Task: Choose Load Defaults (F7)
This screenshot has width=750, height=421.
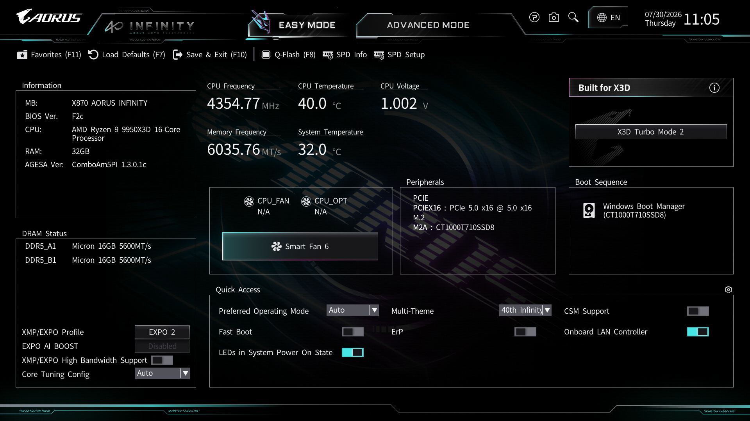Action: (x=127, y=55)
